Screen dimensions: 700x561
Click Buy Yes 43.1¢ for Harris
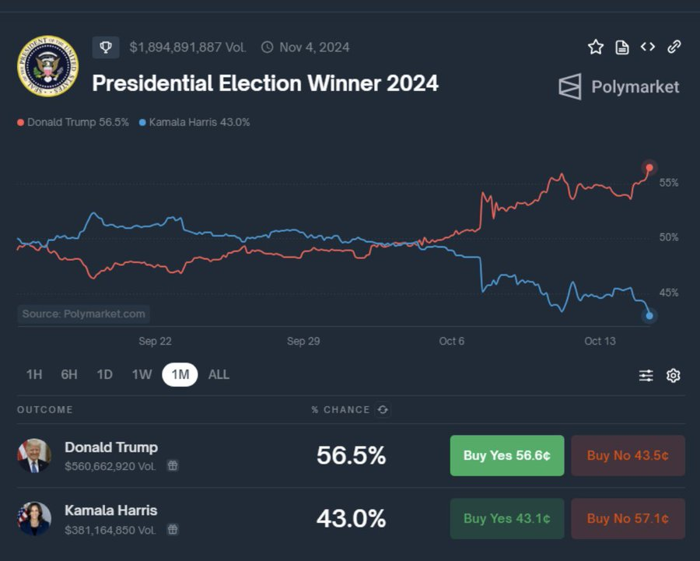point(506,518)
